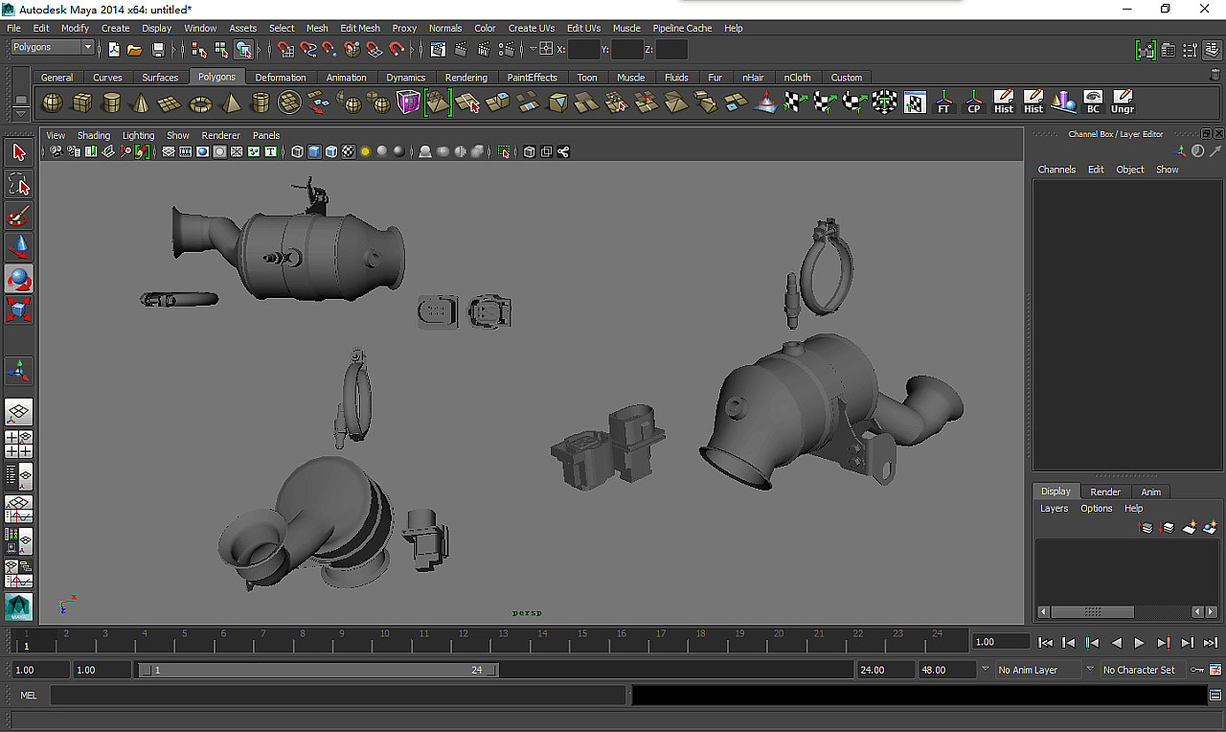Image resolution: width=1226 pixels, height=732 pixels.
Task: Save the scene with the floppy disk icon
Action: [x=158, y=49]
